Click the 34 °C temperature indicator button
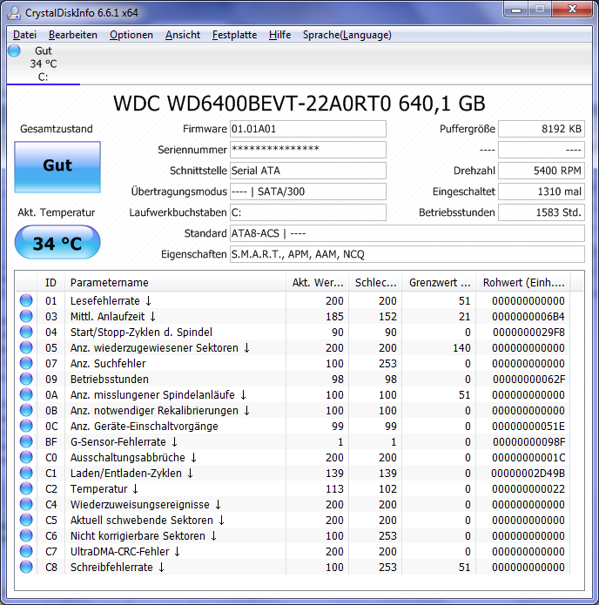 57,242
